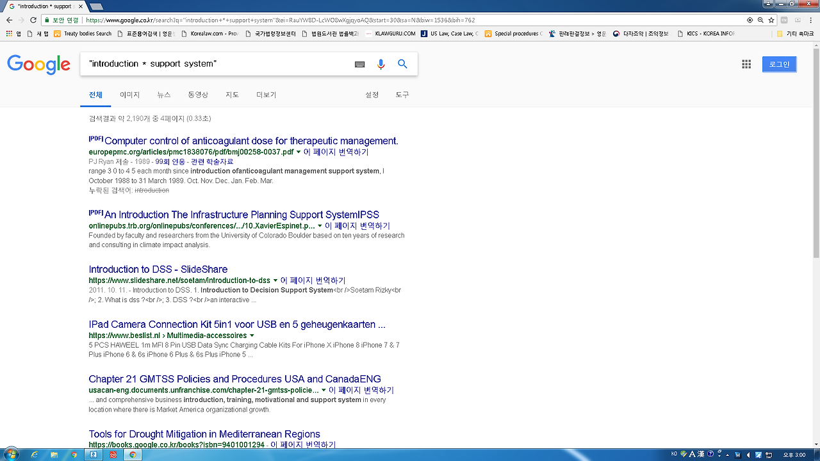
Task: Open Windows Explorer from taskbar
Action: 54,455
